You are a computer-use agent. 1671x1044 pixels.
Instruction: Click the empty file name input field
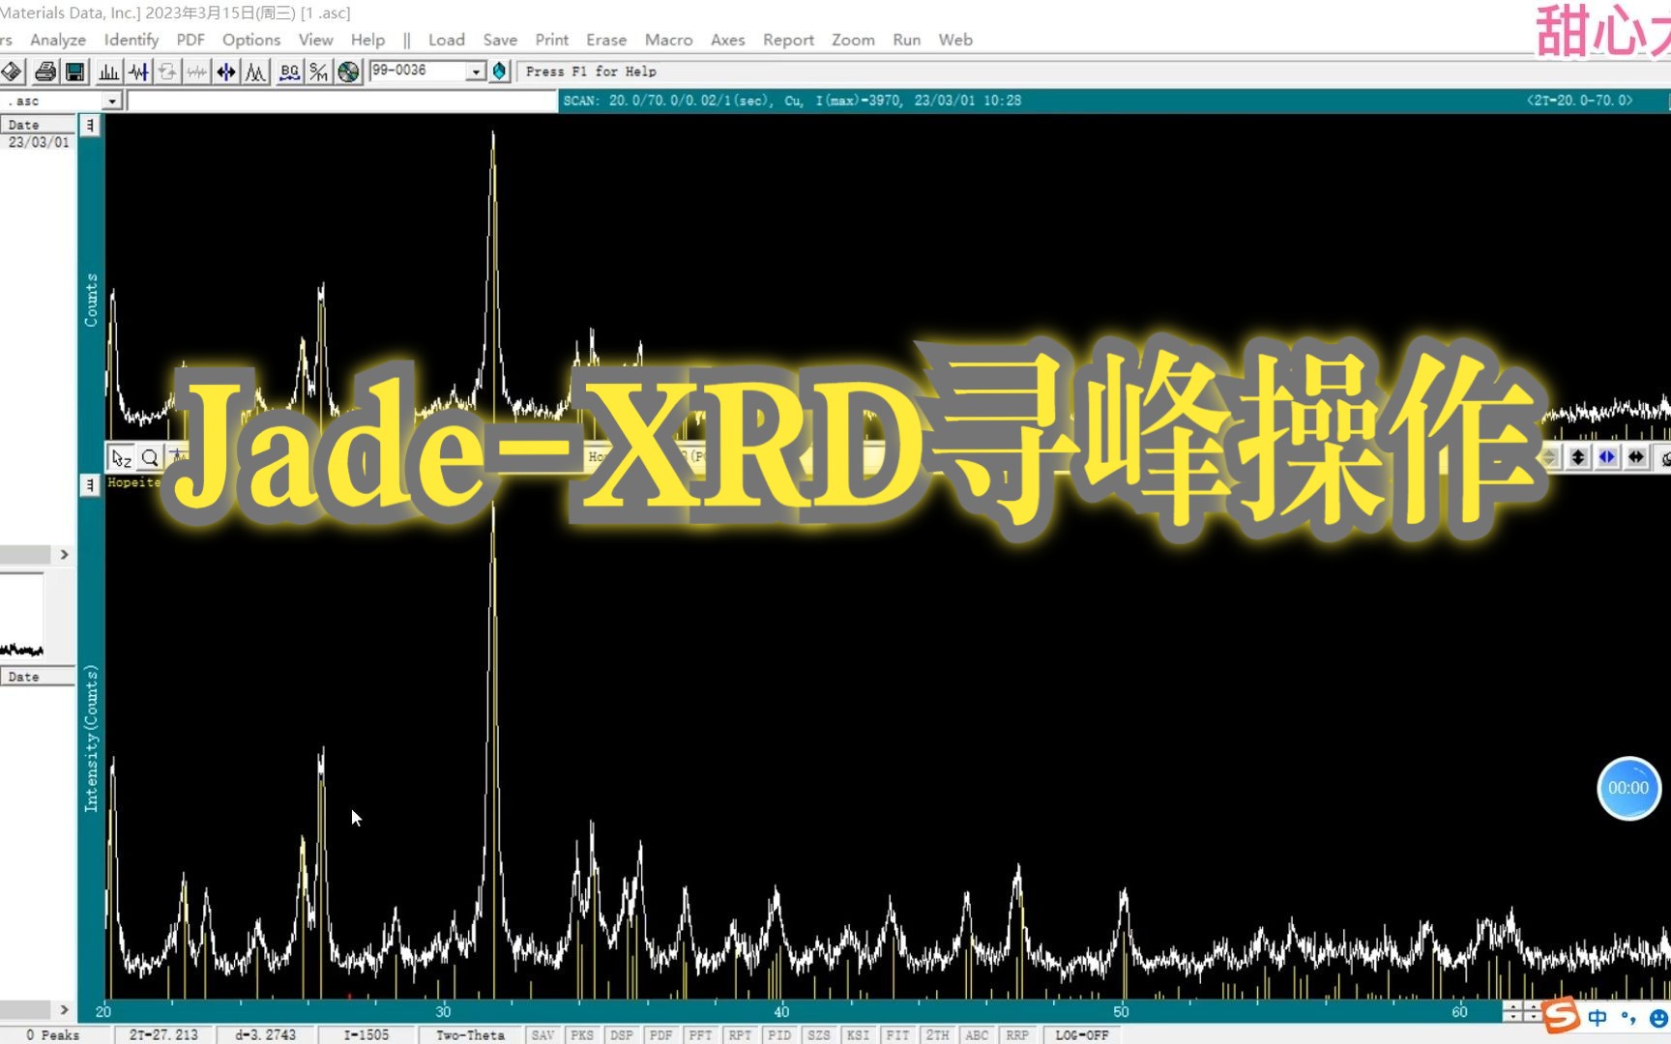[341, 101]
